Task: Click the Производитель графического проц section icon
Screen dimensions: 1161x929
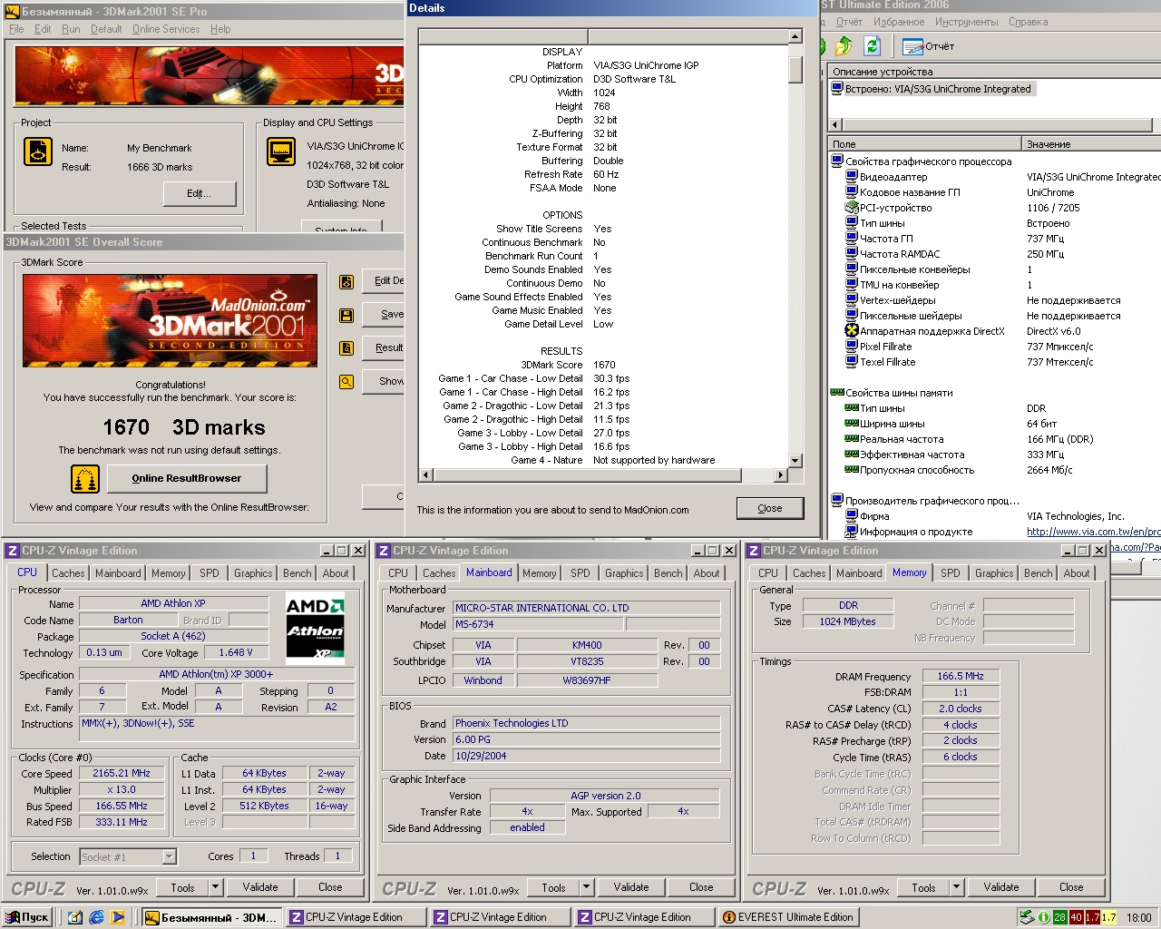Action: tap(837, 501)
